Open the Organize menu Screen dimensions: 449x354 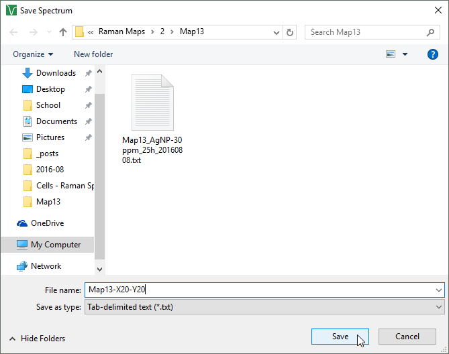tap(32, 54)
